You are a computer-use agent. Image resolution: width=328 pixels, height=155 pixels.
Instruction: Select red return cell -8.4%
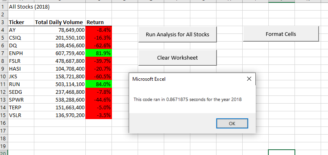[x=98, y=30]
